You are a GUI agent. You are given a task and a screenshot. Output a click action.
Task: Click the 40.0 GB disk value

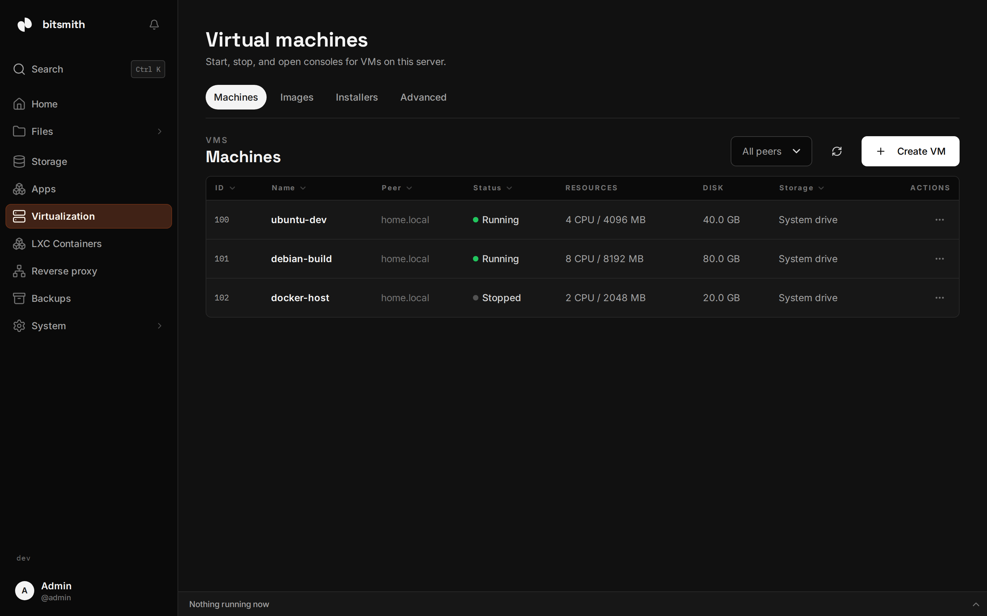721,220
